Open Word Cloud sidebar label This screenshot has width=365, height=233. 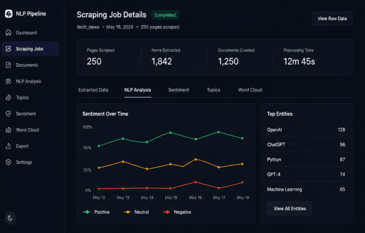coord(27,130)
